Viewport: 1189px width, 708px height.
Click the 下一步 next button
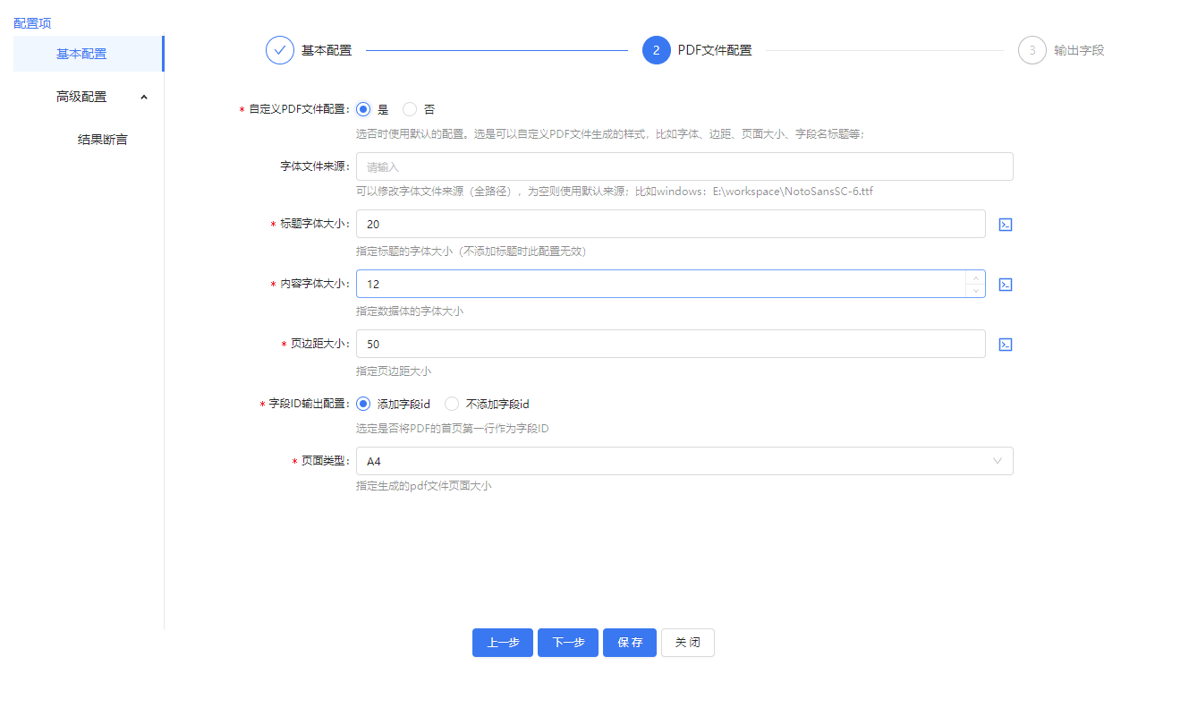pos(567,642)
